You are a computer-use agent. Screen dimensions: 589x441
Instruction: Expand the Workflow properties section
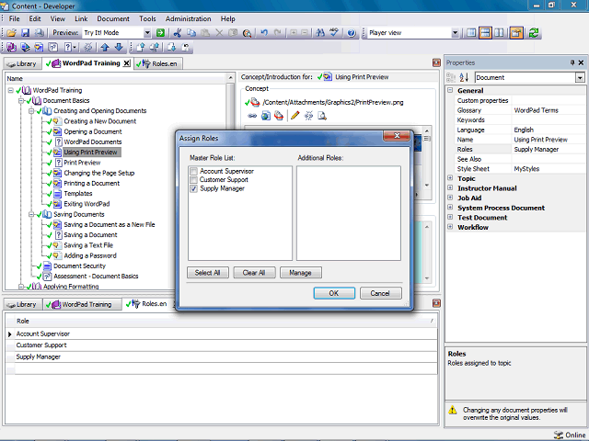click(450, 227)
